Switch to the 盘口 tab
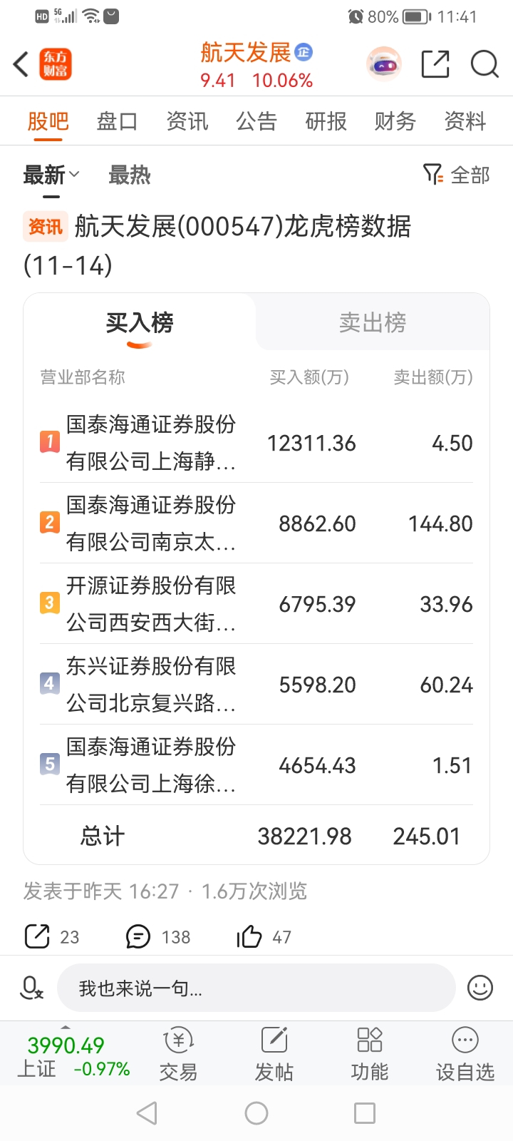This screenshot has height=1141, width=513. pyautogui.click(x=118, y=121)
